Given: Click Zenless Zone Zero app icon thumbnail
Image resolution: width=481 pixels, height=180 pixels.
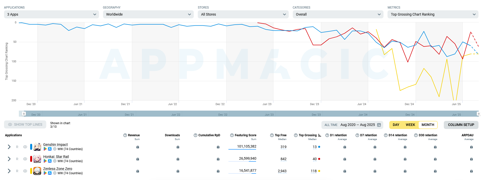Looking at the screenshot, I should pyautogui.click(x=37, y=171).
